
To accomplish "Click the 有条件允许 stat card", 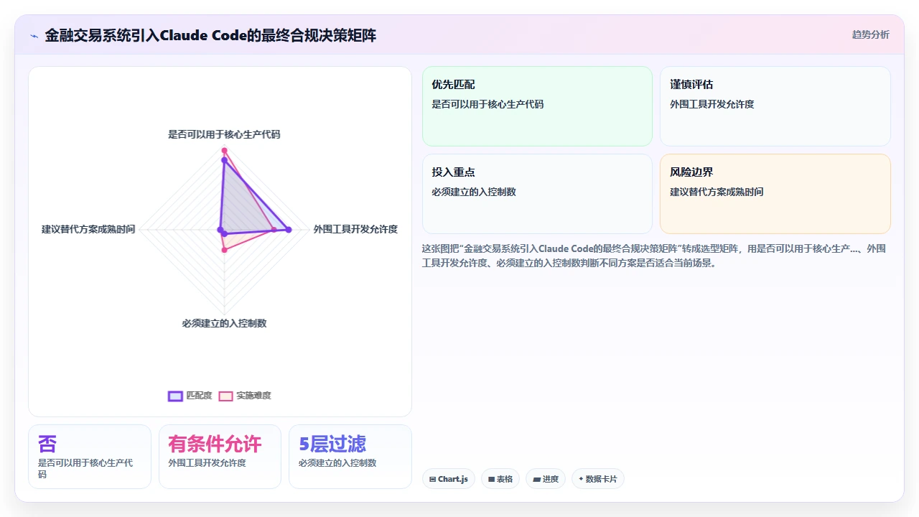I will [220, 457].
